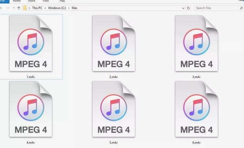Open the View ribbon tab
The height and width of the screenshot is (148, 244).
click(x=46, y=1)
